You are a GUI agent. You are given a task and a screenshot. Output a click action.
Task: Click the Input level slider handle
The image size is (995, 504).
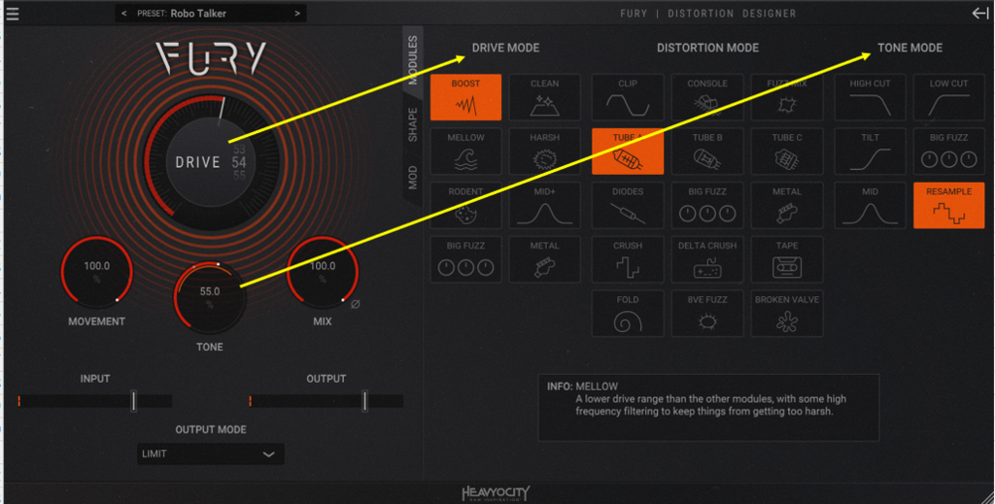pyautogui.click(x=133, y=401)
